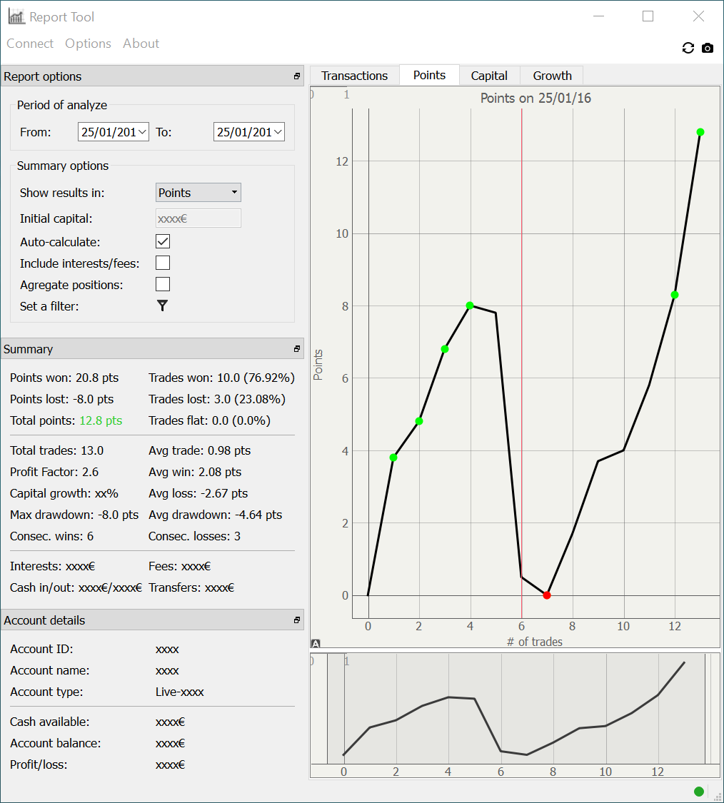
Task: Open the About menu
Action: click(x=141, y=44)
